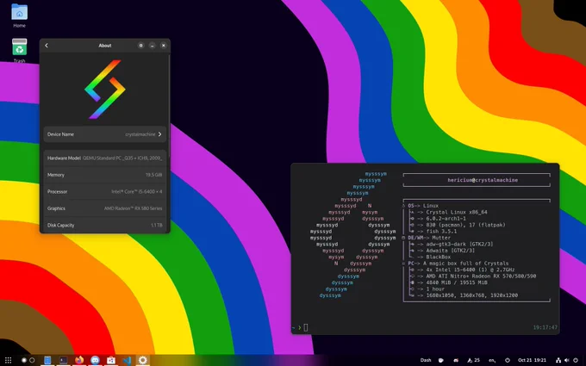Click the AMD ATI Nitro+ Radeon line
Viewport: 586px width, 366px height.
[x=481, y=276]
